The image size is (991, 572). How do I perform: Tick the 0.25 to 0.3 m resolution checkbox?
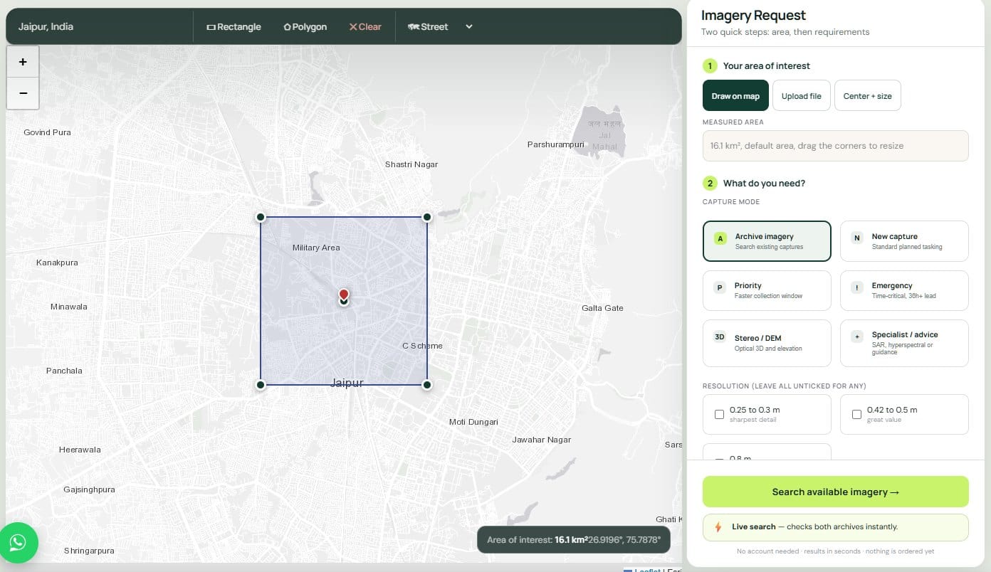click(x=719, y=414)
